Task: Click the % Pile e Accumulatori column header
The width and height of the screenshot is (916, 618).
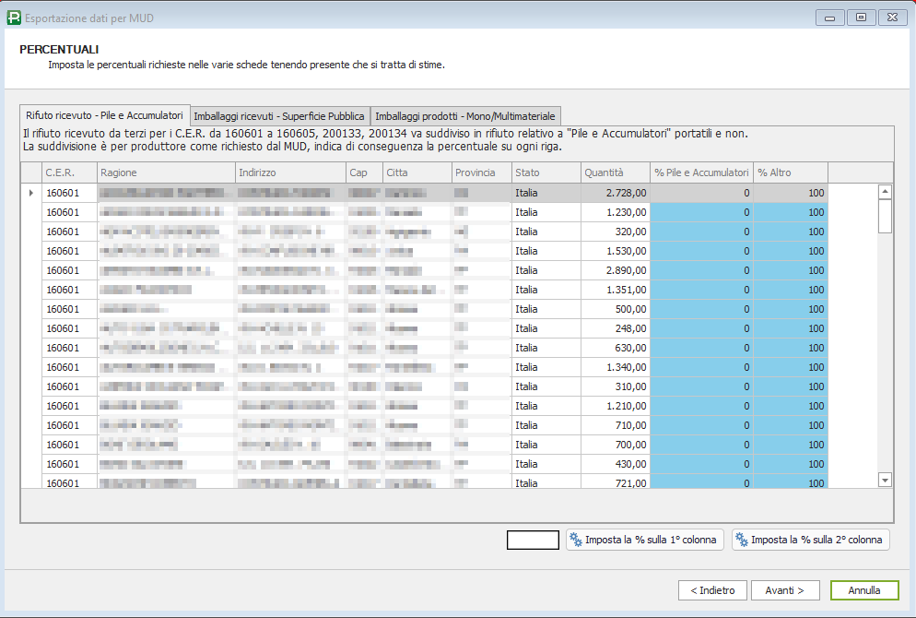Action: [x=701, y=172]
